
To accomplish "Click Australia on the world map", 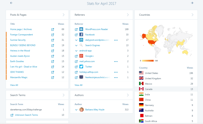I will (x=185, y=52).
